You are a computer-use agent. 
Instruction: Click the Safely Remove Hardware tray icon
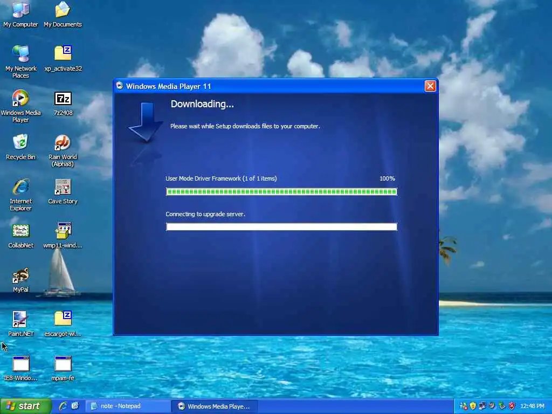pos(502,406)
